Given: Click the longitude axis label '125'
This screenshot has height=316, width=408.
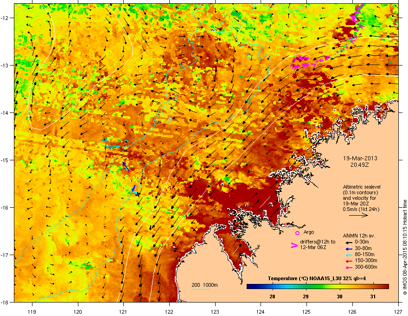Looking at the screenshot, I should click(x=306, y=311).
